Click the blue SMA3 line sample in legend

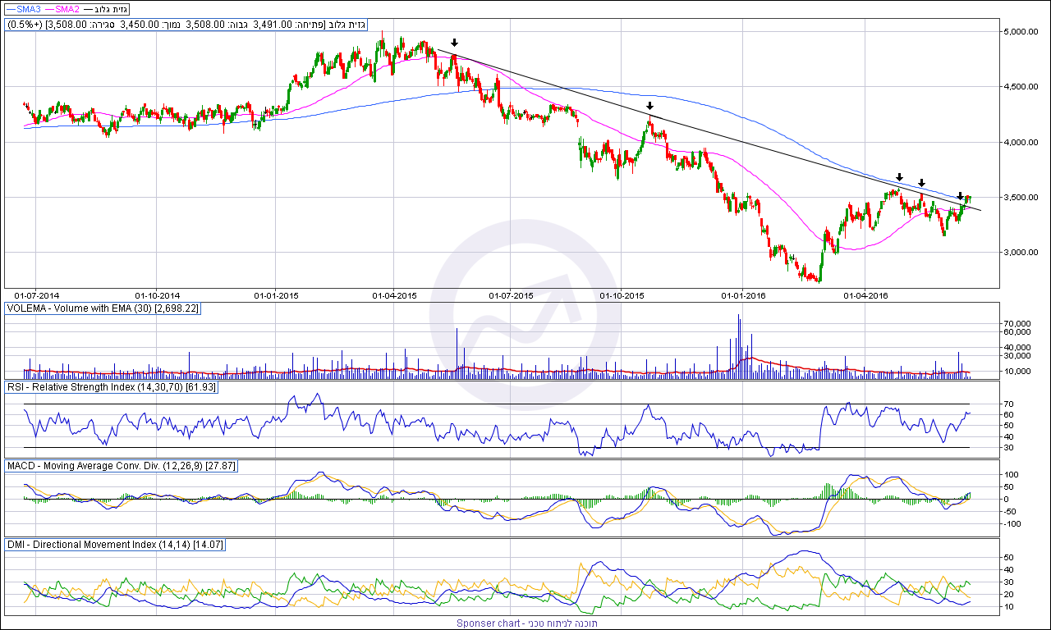10,9
